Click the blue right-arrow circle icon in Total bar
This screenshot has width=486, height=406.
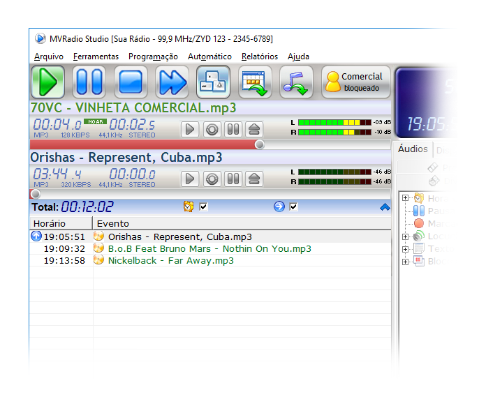point(279,206)
